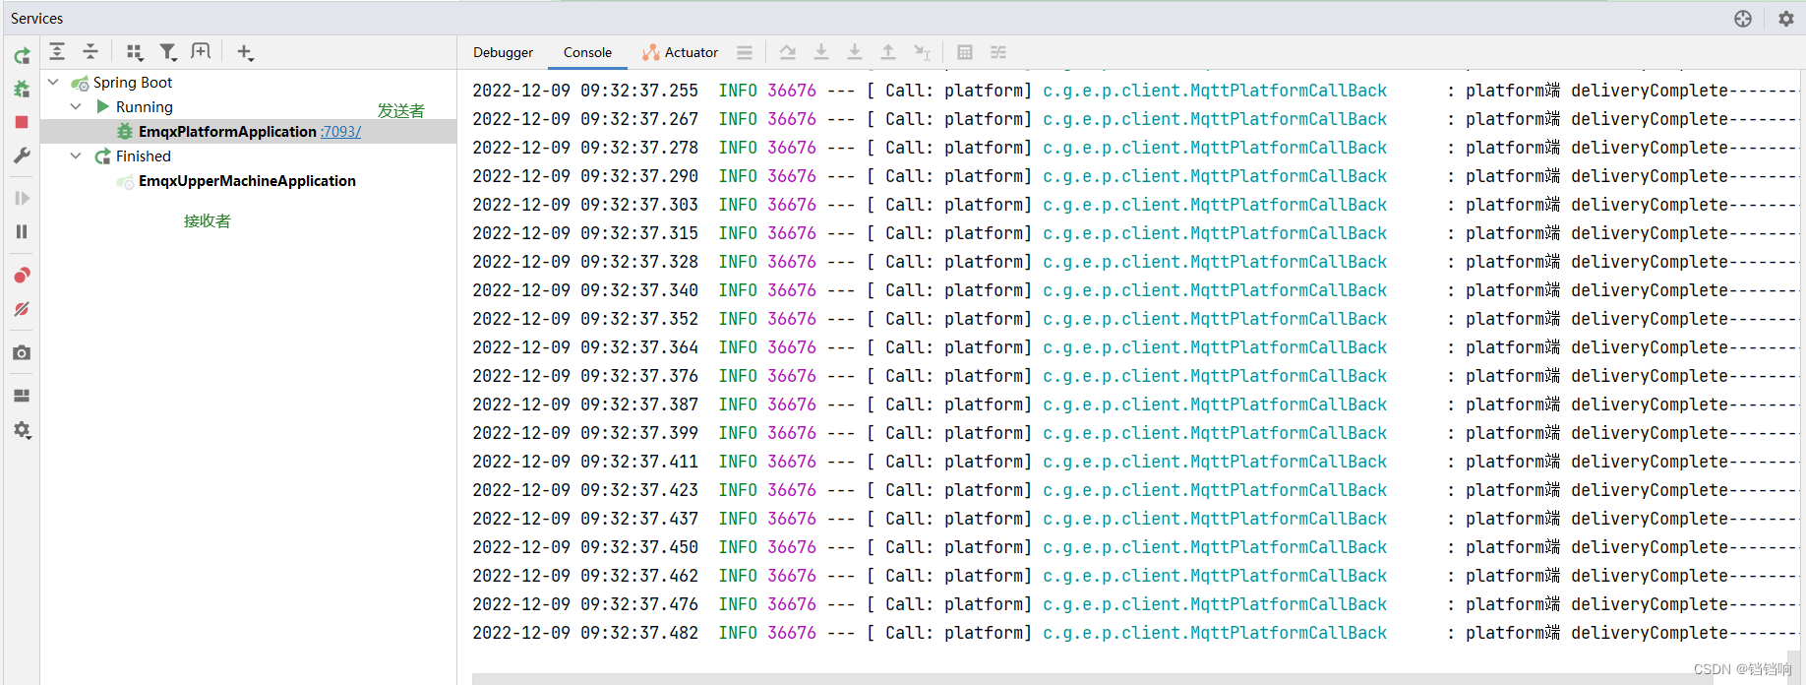Click the Trace Current Stream Chain icon
The image size is (1806, 685).
pos(998,52)
